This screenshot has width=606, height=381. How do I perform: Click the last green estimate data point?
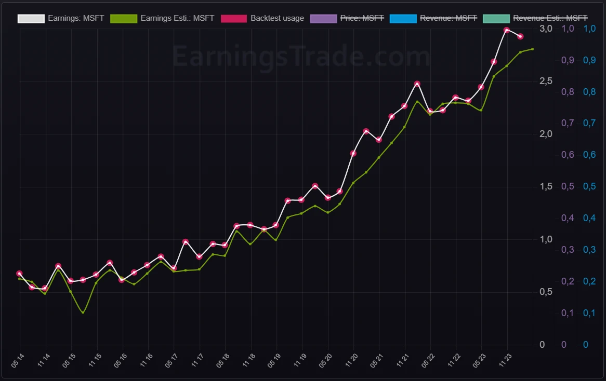coord(533,49)
